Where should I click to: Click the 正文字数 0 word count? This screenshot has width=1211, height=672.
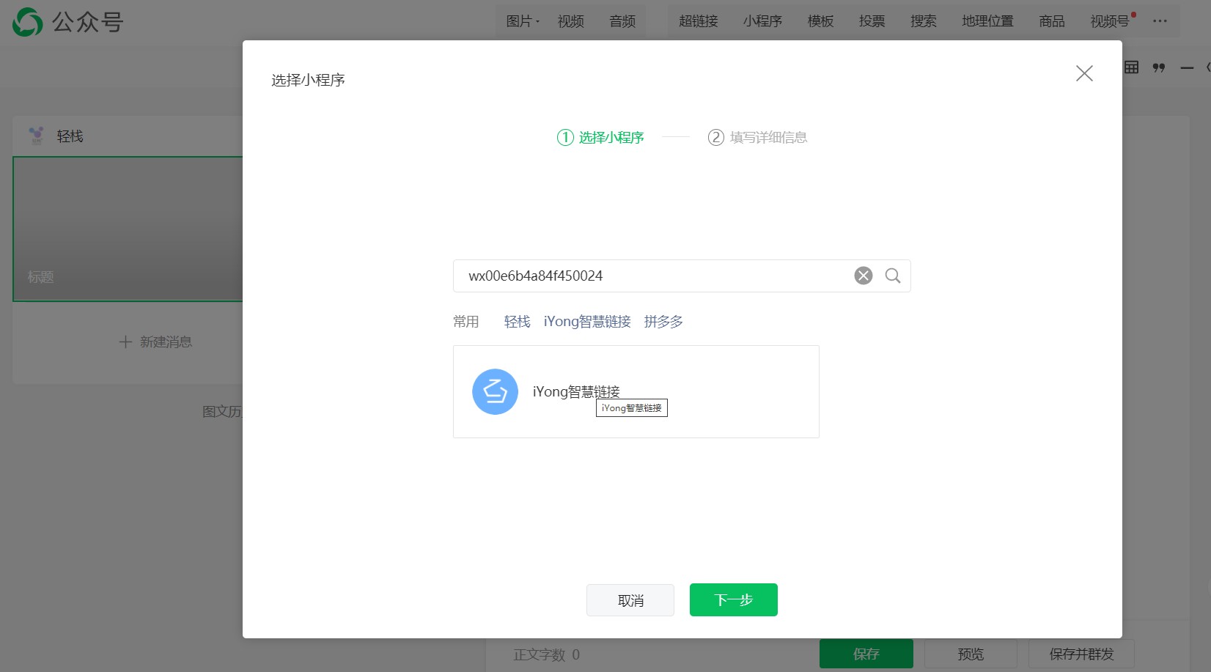point(547,654)
